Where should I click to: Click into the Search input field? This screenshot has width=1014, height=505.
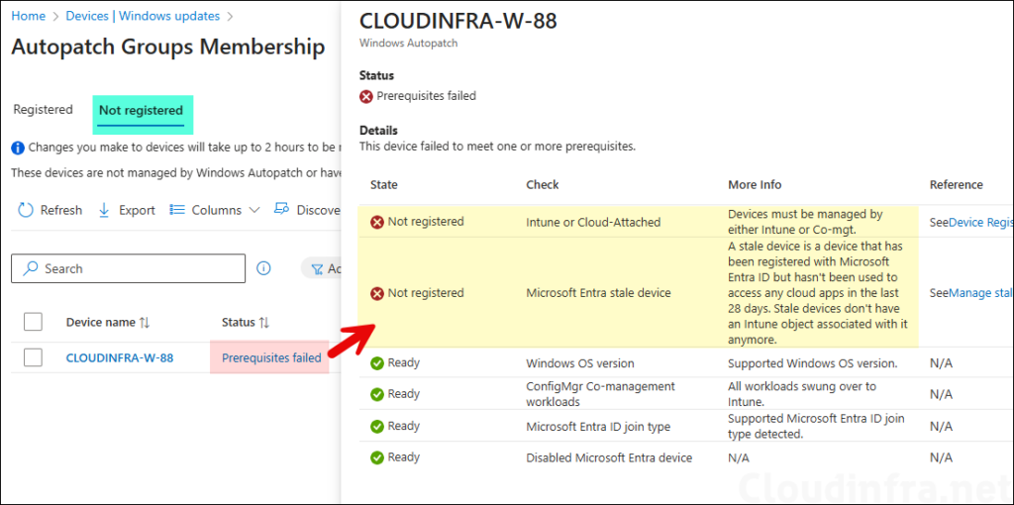coord(139,268)
